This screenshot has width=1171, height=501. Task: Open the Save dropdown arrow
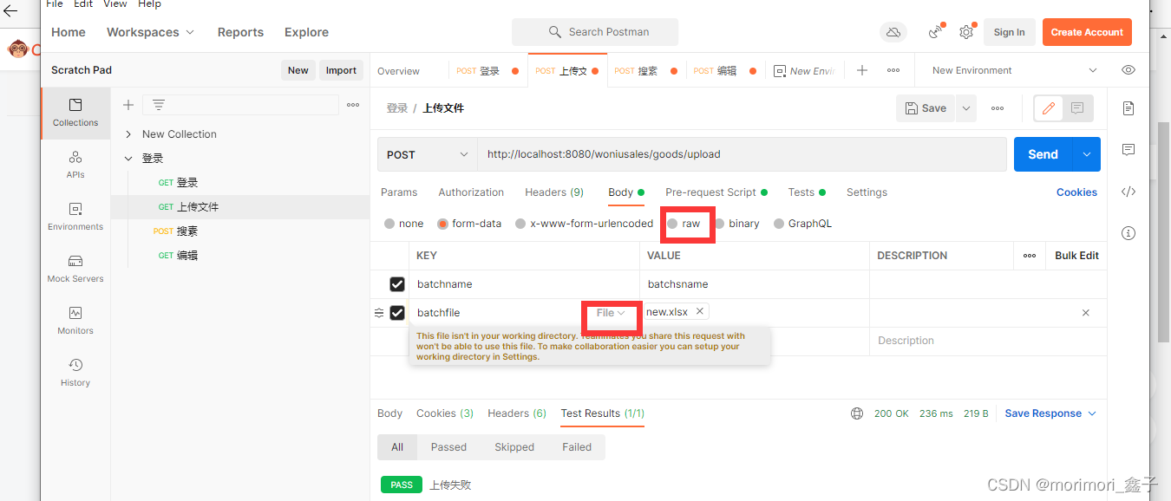(966, 108)
